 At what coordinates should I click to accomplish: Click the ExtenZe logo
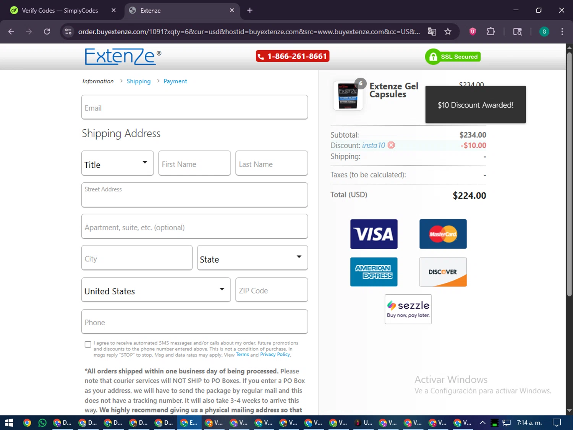coord(123,56)
